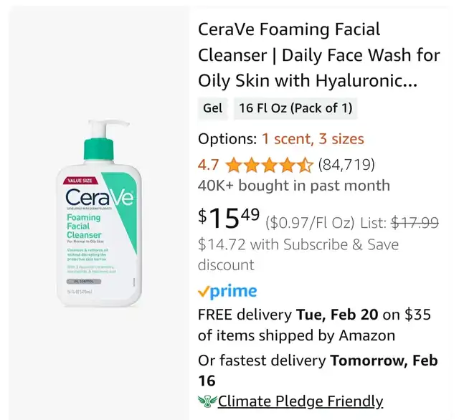Click the fastest delivery Tomorrow text
Screen dimensions: 459x420
[x=318, y=360]
